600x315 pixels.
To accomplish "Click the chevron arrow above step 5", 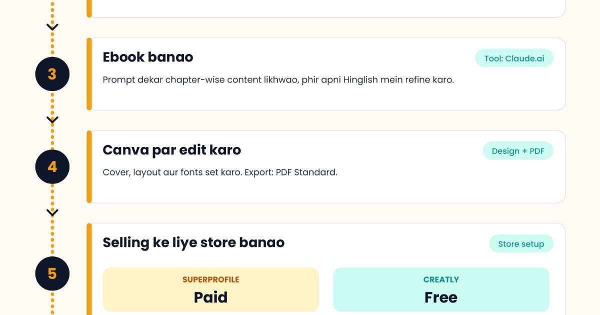I will point(52,212).
